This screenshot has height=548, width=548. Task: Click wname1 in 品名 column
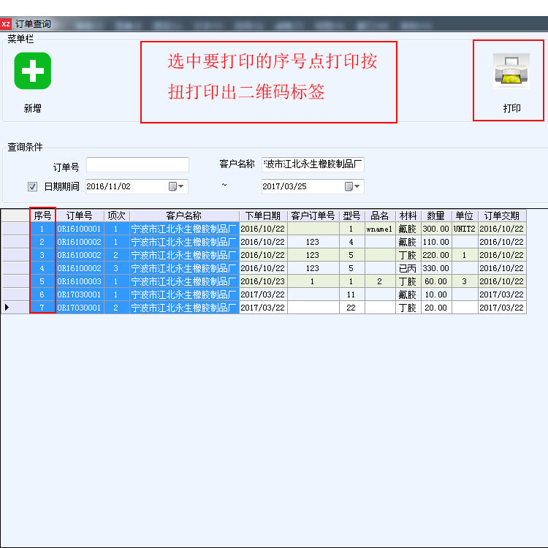[380, 229]
